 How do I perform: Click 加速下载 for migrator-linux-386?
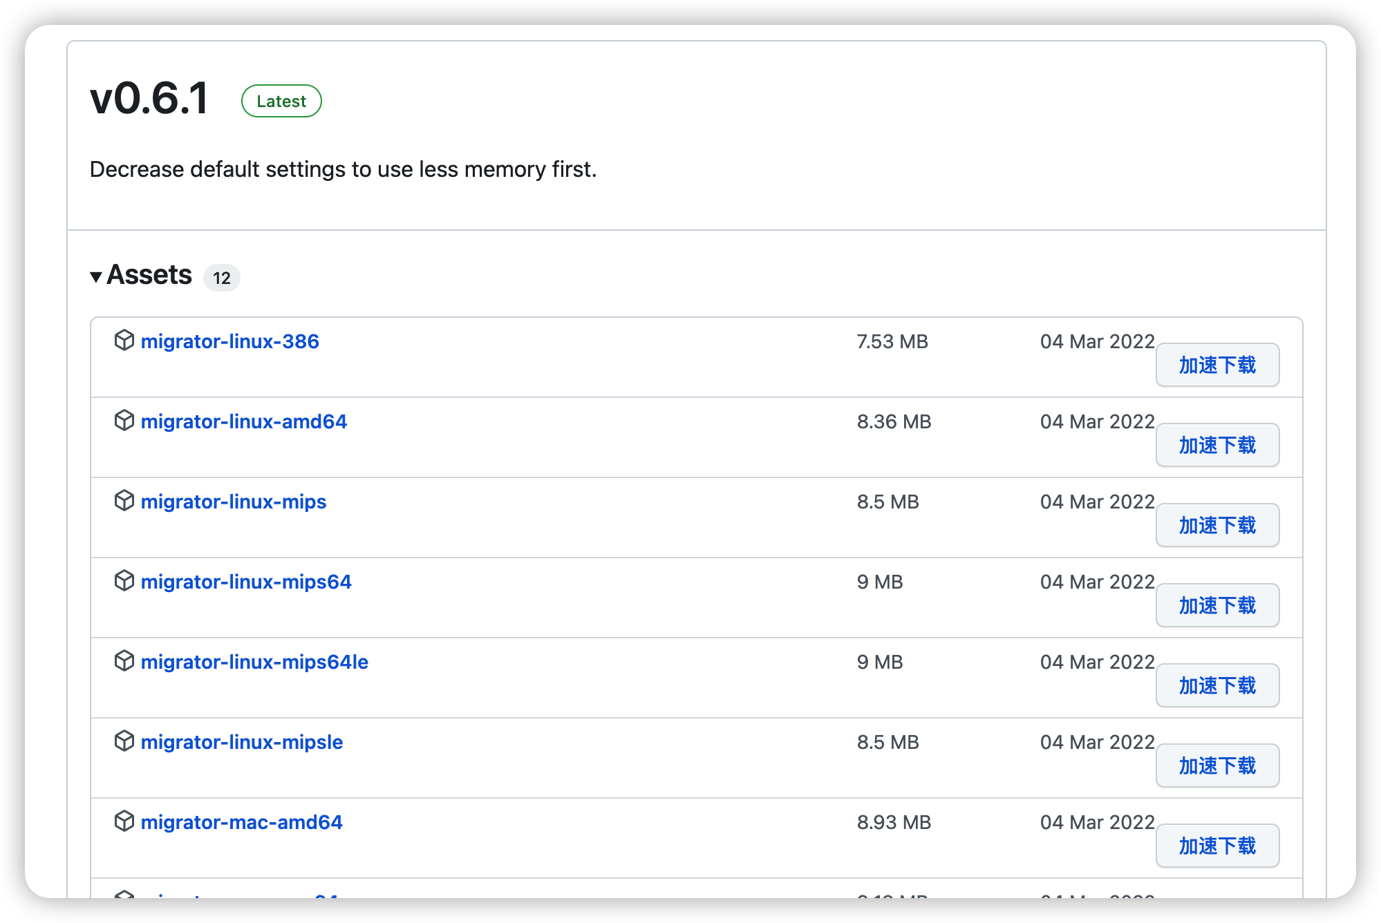point(1216,365)
